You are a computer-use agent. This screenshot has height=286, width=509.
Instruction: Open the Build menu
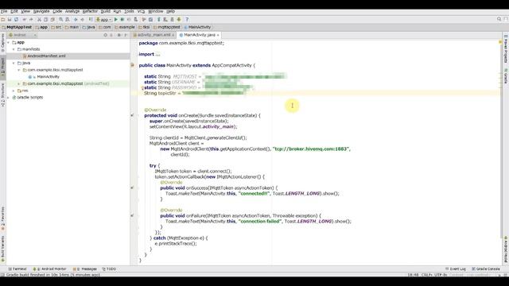[x=106, y=11]
